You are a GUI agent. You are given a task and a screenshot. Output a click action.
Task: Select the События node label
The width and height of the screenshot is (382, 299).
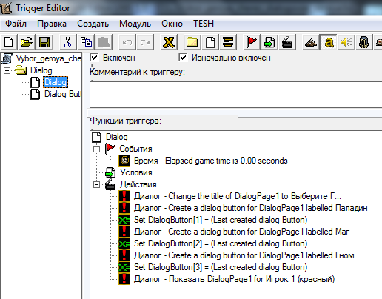pyautogui.click(x=135, y=149)
